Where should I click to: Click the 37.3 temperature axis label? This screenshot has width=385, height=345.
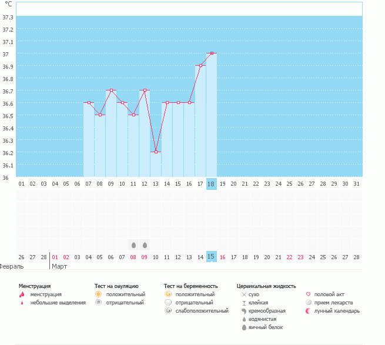click(8, 17)
